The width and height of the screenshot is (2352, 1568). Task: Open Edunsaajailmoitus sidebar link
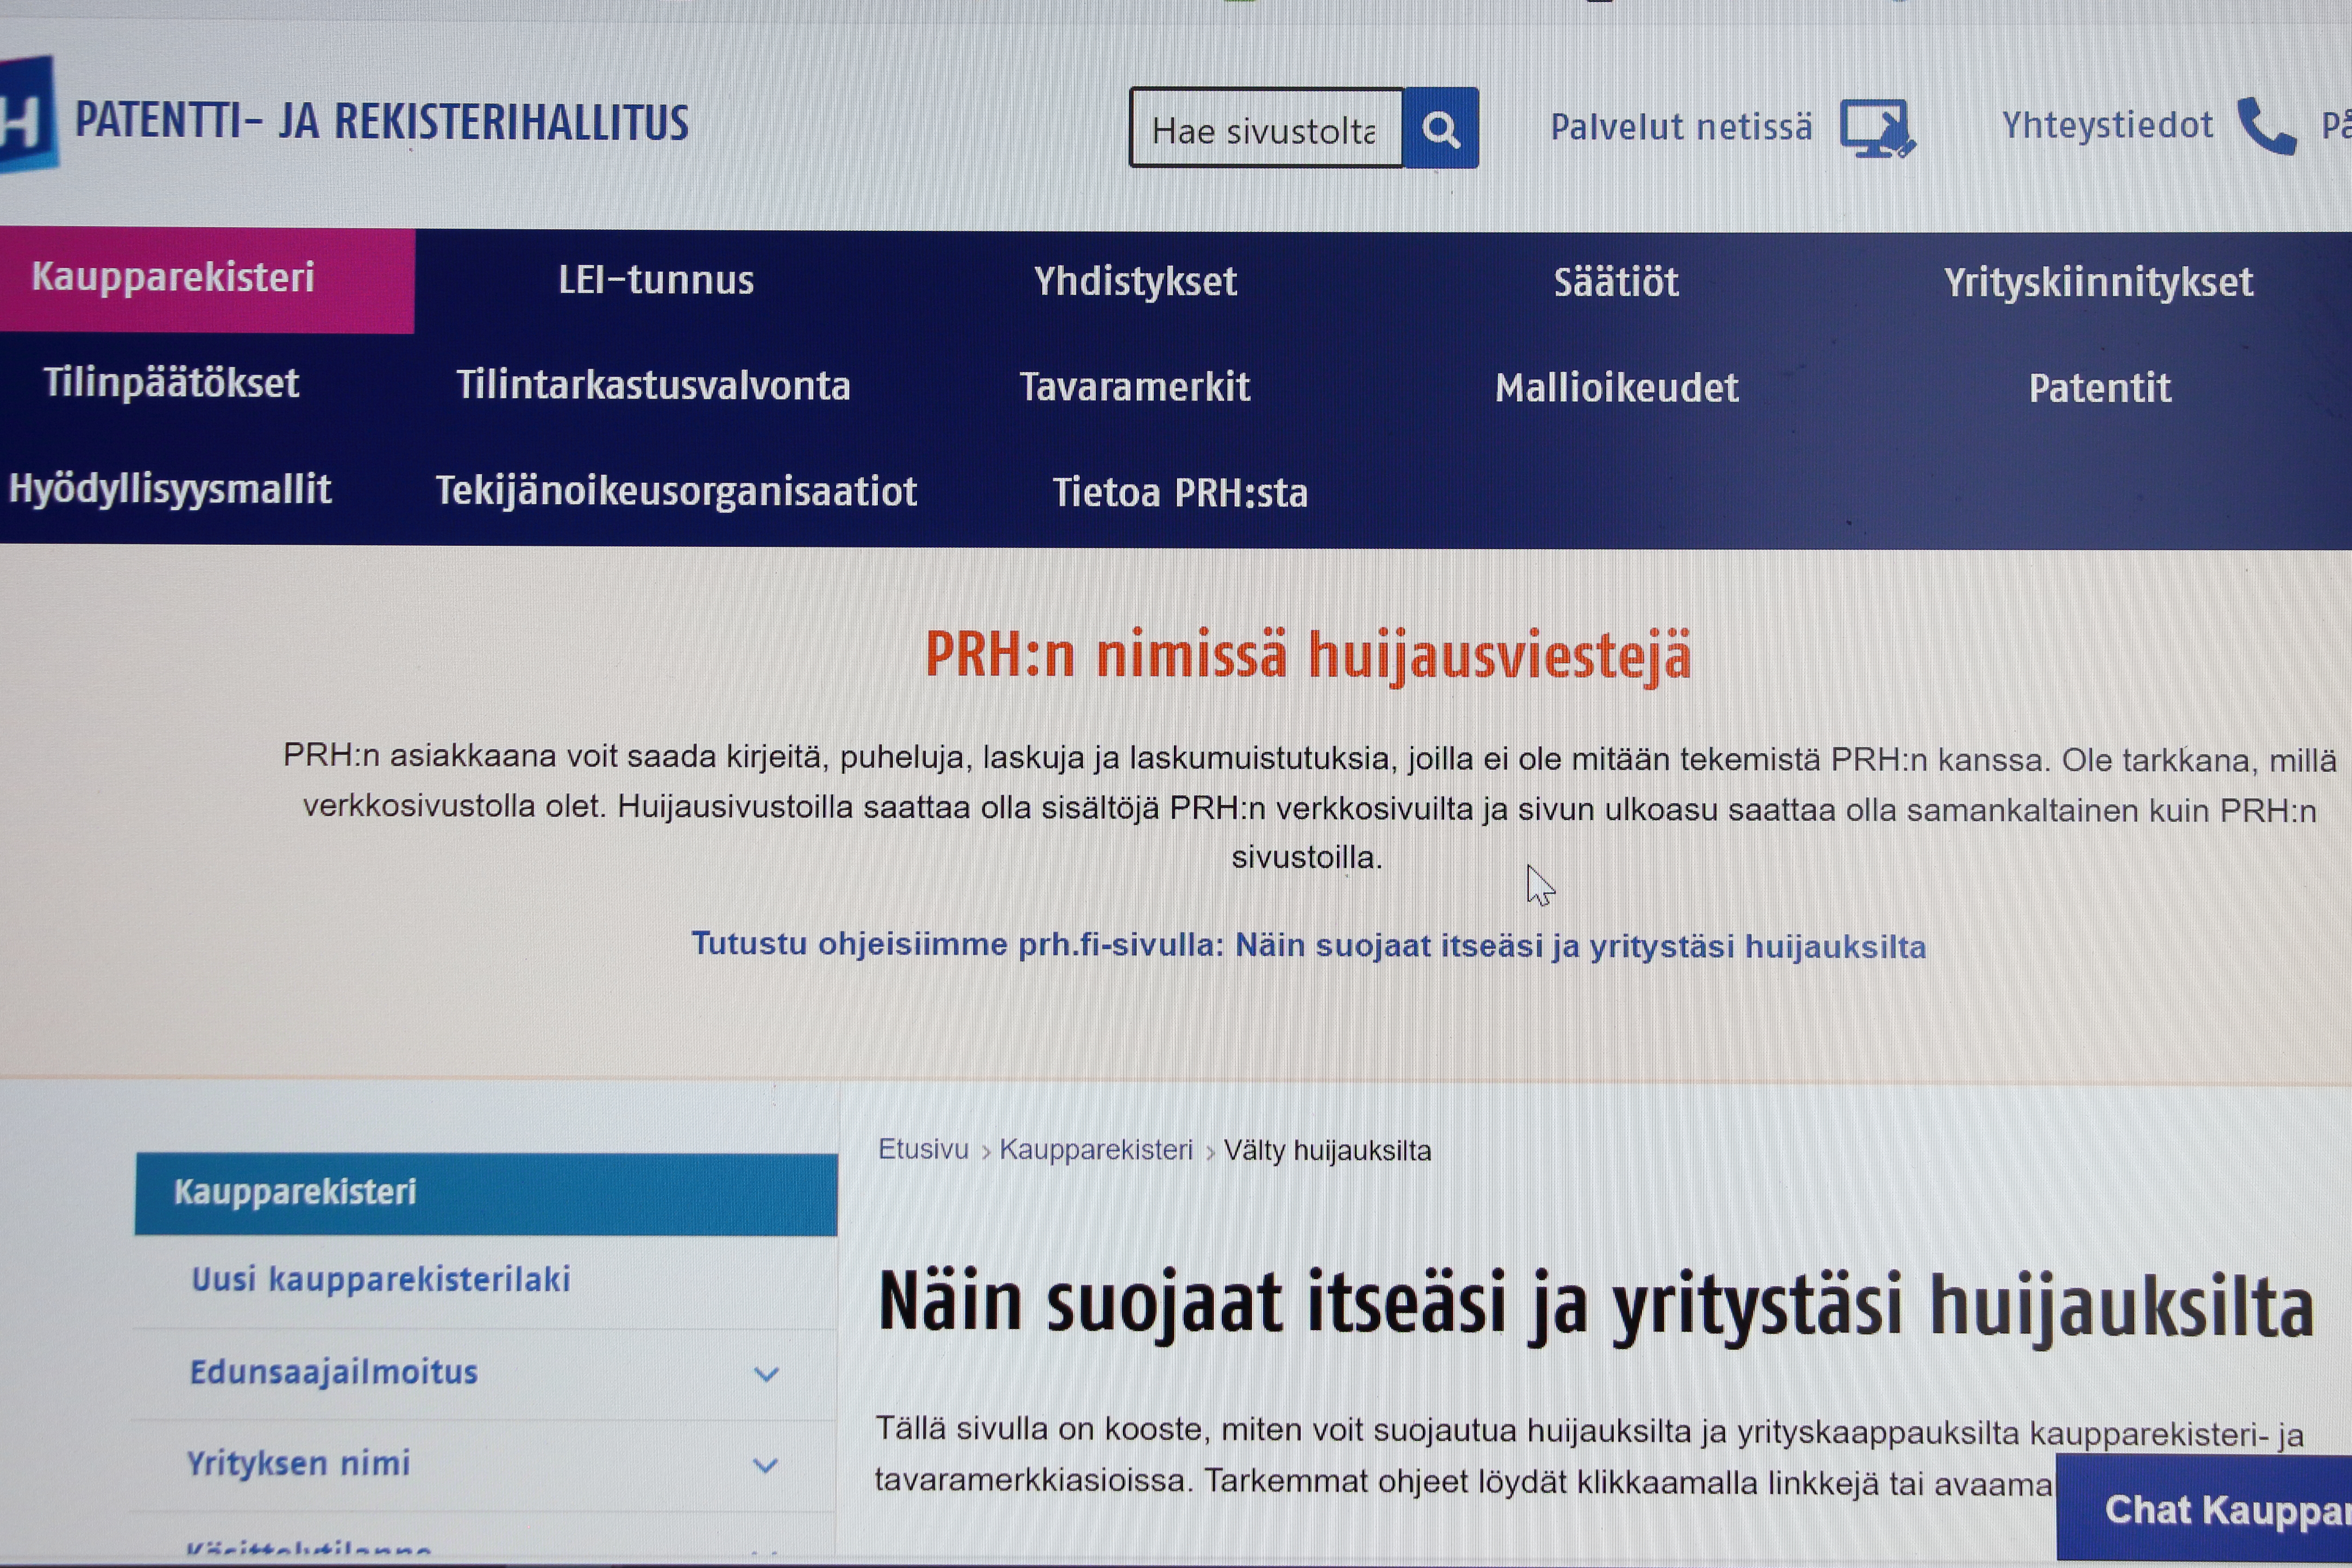coord(334,1373)
